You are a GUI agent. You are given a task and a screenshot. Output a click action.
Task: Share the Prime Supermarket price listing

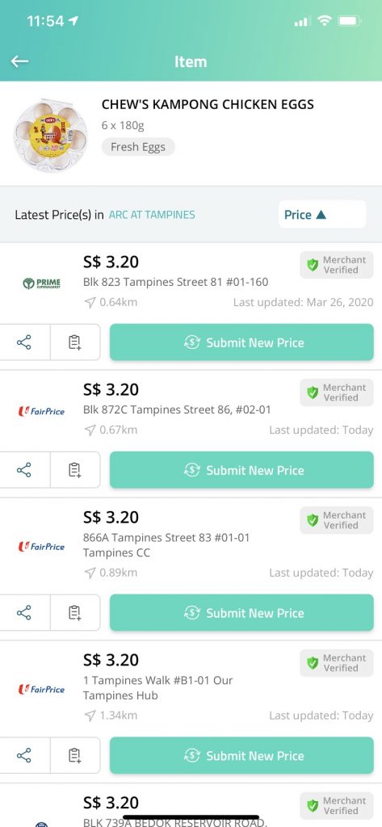tap(24, 342)
